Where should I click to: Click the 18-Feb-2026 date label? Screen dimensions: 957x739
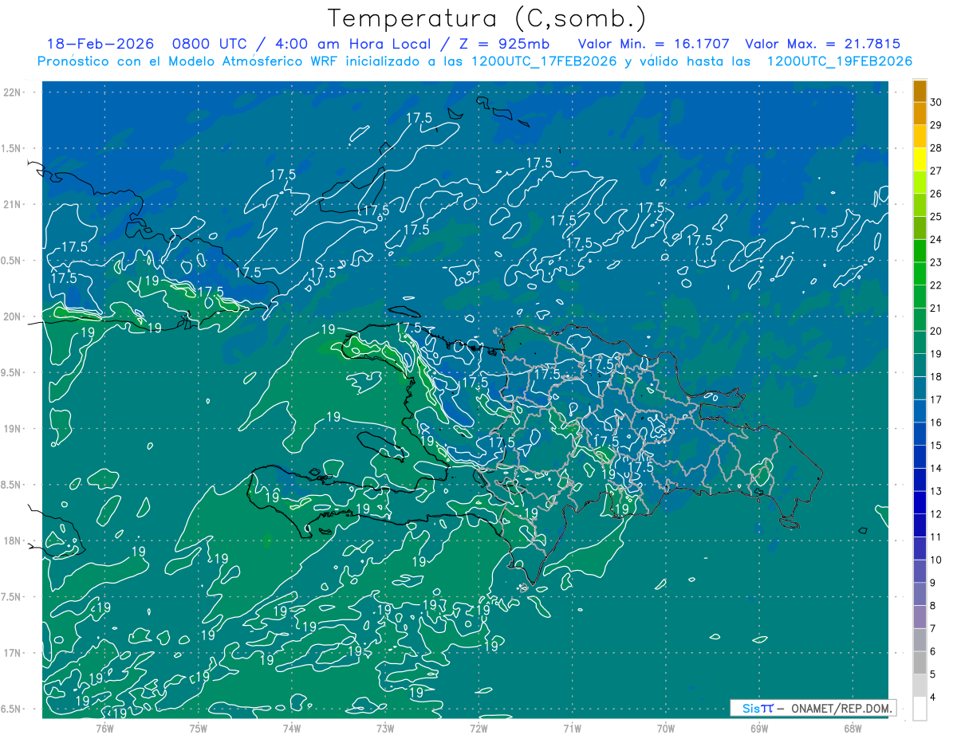pyautogui.click(x=100, y=44)
